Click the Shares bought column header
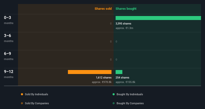 126,9
